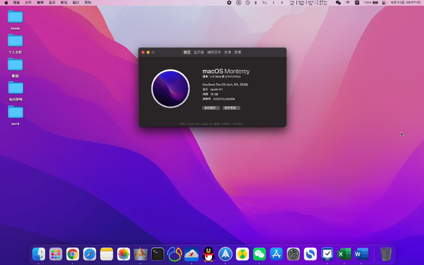This screenshot has height=265, width=424.
Task: Open WeChat from the Dock
Action: (260, 254)
